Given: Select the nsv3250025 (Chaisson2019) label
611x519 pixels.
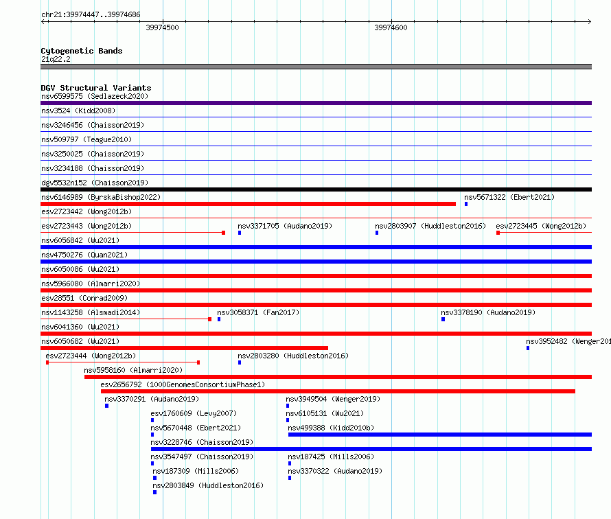Looking at the screenshot, I should (x=93, y=154).
